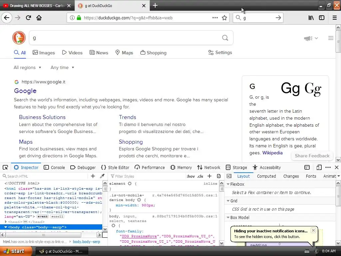Screen dimensions: 341x256
Task: Toggle the .cls classes panel
Action: coord(200,176)
